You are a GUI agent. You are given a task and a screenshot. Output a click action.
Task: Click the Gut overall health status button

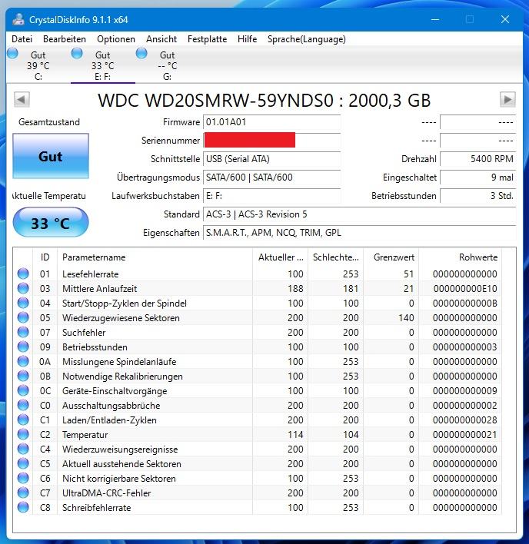(x=51, y=156)
